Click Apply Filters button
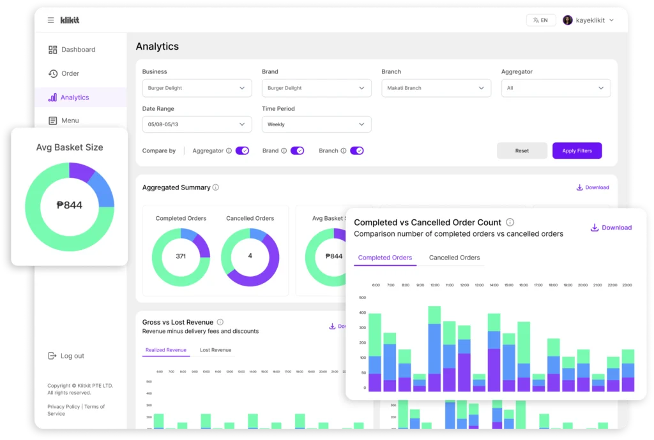Image resolution: width=654 pixels, height=440 pixels. tap(577, 150)
